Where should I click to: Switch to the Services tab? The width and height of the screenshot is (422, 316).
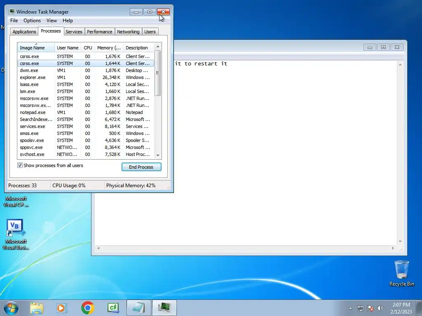74,32
